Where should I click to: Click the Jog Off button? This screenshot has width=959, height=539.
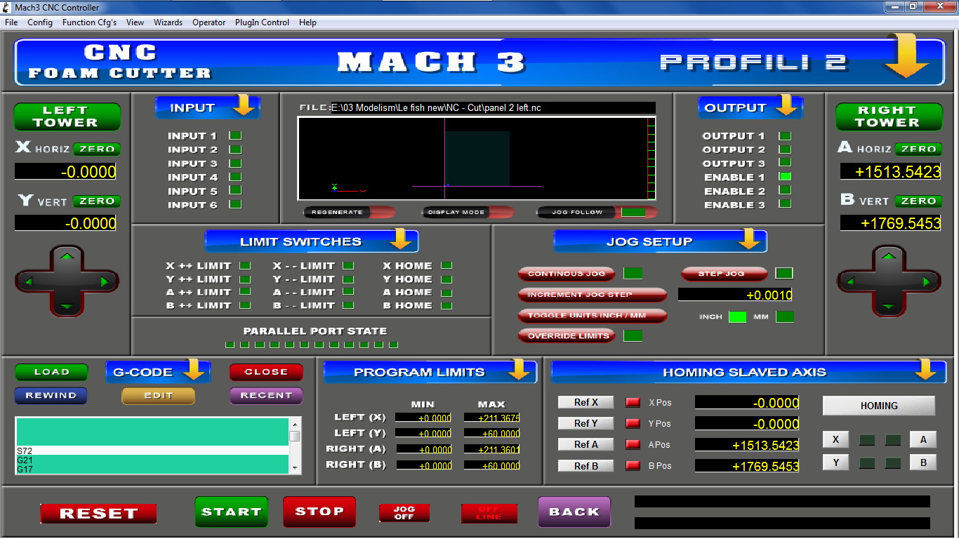(404, 513)
